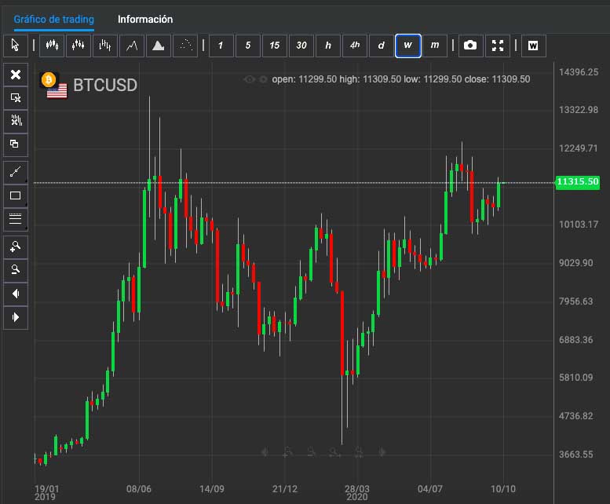The image size is (610, 504).
Task: Click the OHLC open/high/low/close readout text
Action: [400, 79]
